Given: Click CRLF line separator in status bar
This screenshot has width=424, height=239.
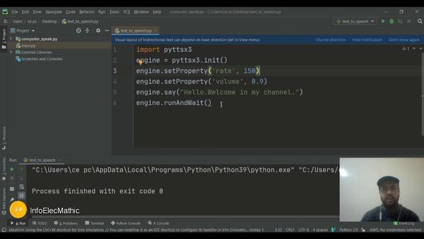Looking at the screenshot, I should (290, 230).
